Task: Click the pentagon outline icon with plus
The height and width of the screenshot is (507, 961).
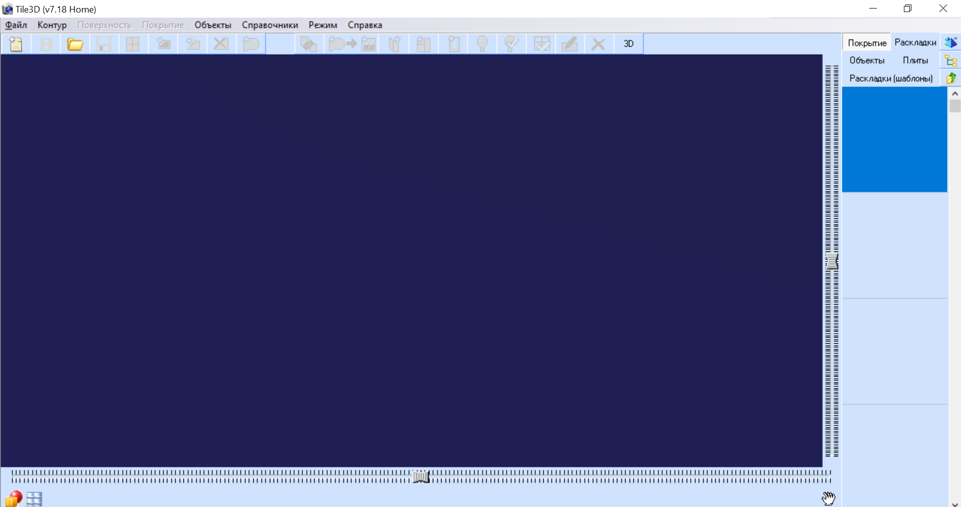Action: tap(250, 44)
